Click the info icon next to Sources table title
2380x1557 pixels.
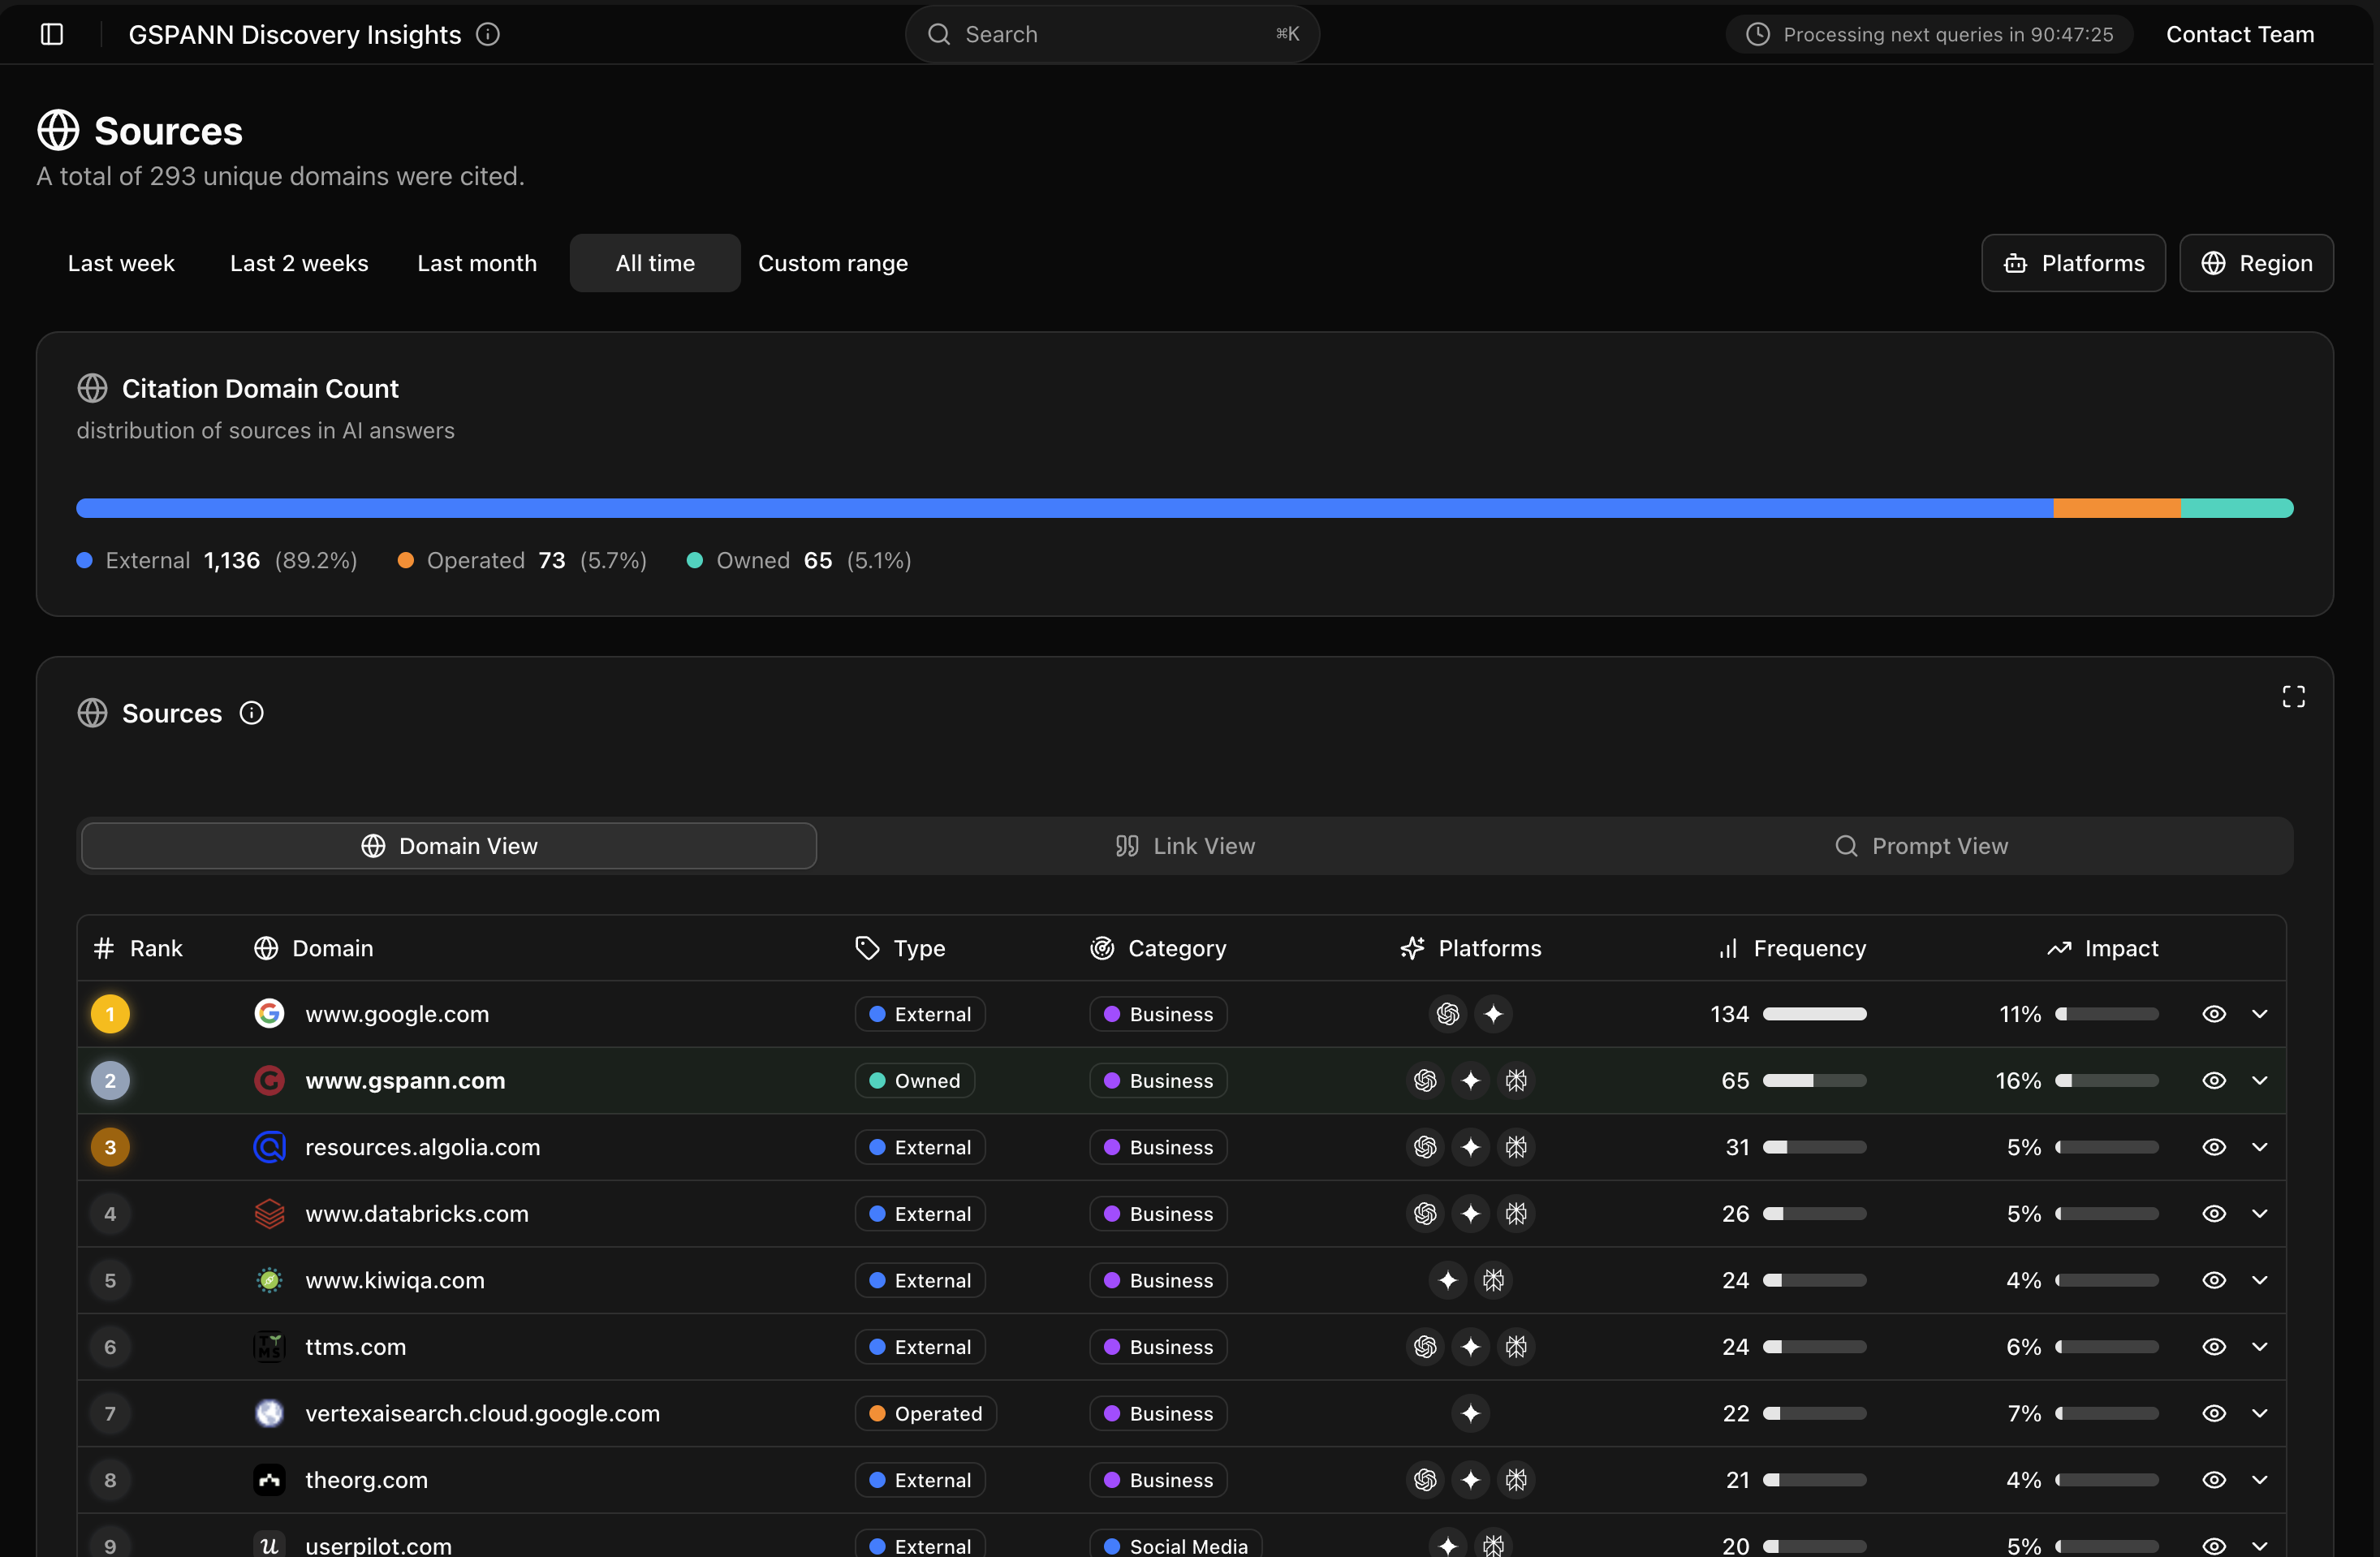tap(251, 713)
